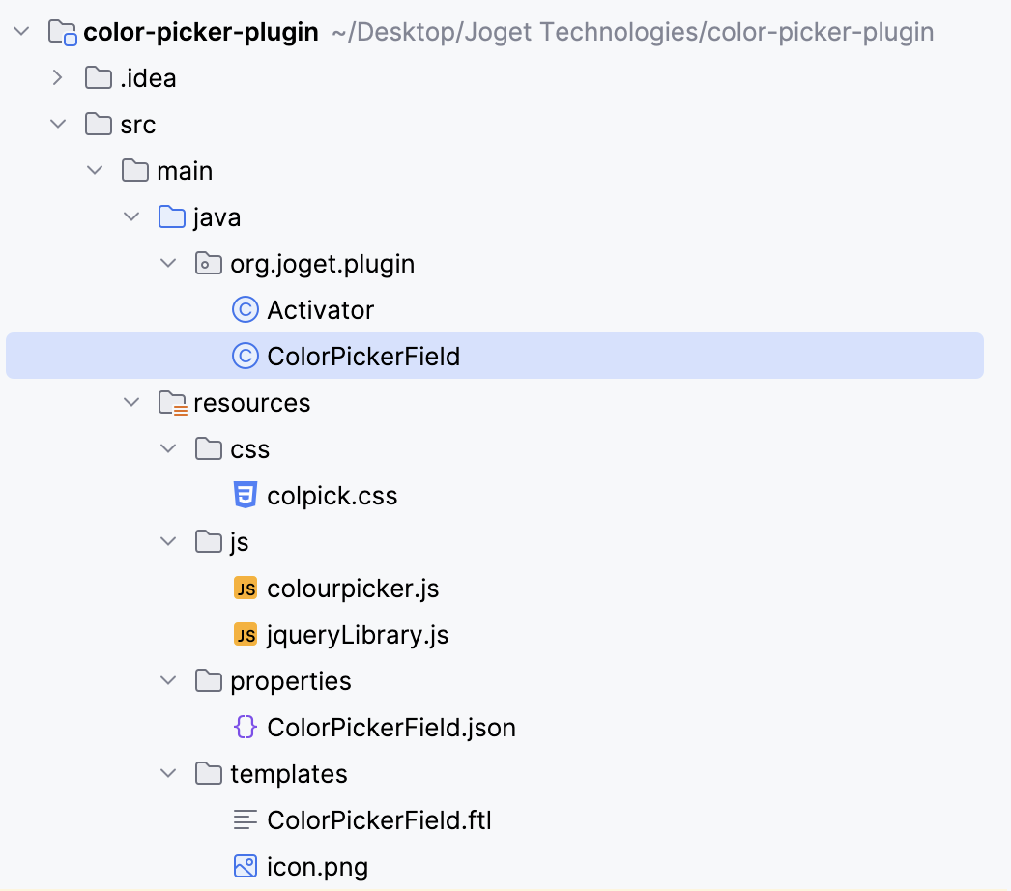The height and width of the screenshot is (891, 1011).
Task: Click the colourpicker.js file icon
Action: pyautogui.click(x=246, y=589)
